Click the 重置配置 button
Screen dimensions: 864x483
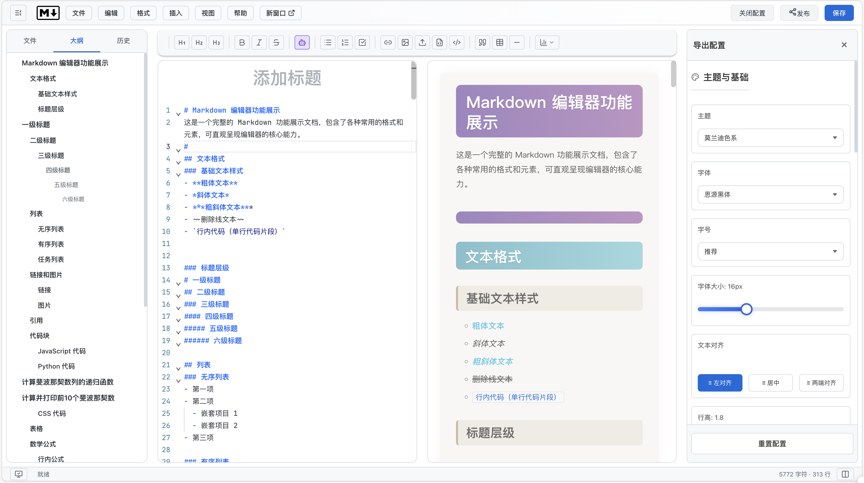pos(772,443)
